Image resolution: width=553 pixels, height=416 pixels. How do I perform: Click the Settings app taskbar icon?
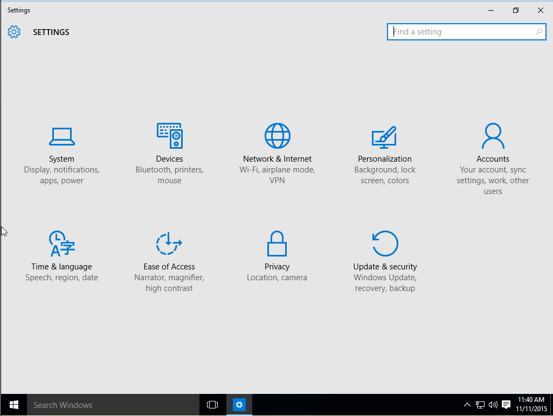click(239, 405)
